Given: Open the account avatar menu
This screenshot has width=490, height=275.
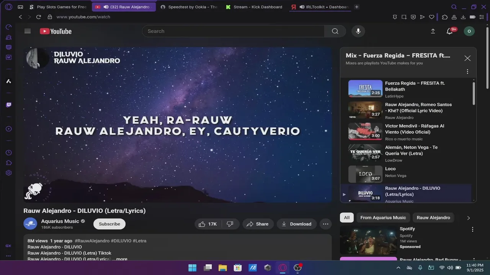Looking at the screenshot, I should [x=469, y=31].
